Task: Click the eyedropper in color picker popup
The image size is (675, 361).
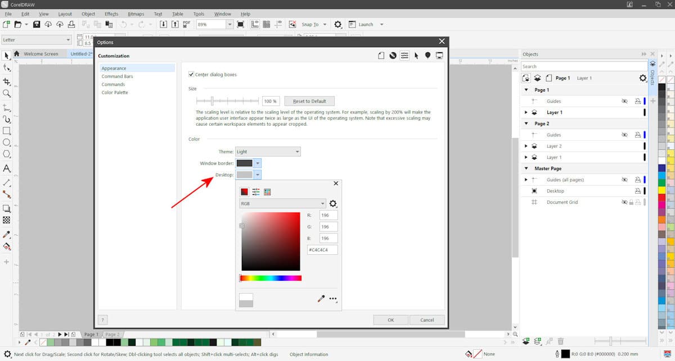Action: click(x=321, y=299)
